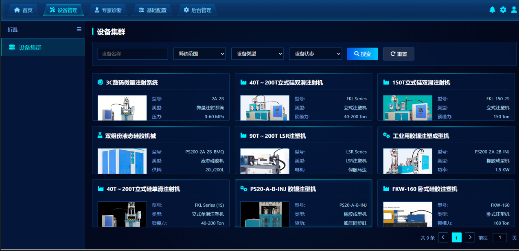Go to the 后台管理 tab

(197, 10)
